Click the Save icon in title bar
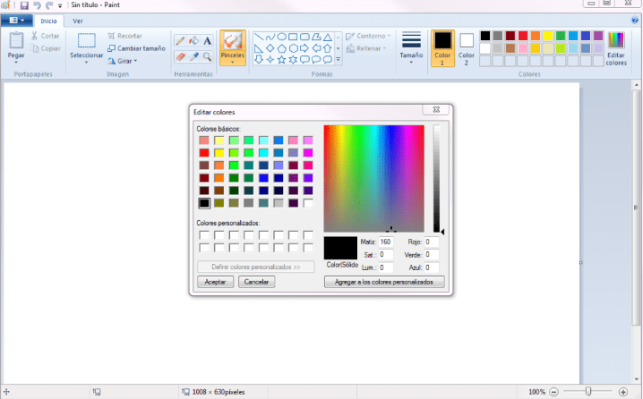This screenshot has height=399, width=643. (x=24, y=5)
